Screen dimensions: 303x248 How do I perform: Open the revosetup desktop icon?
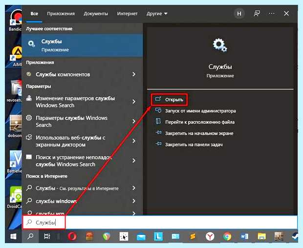[15, 91]
